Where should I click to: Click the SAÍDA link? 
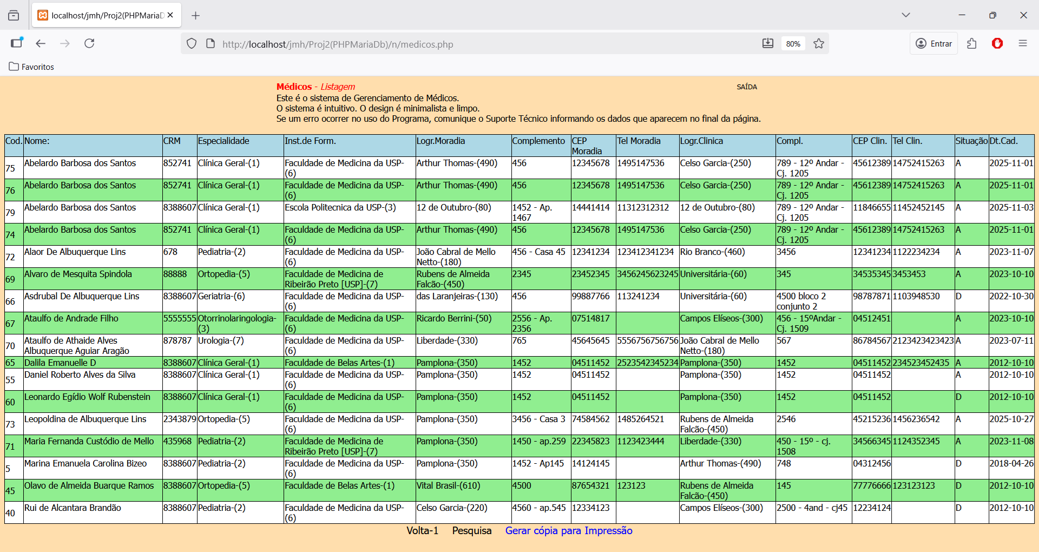(747, 87)
